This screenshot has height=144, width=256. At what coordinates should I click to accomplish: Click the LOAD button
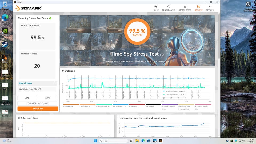click(27, 98)
